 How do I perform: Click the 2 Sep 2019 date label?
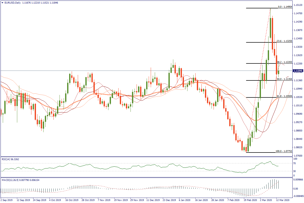tap(7, 200)
